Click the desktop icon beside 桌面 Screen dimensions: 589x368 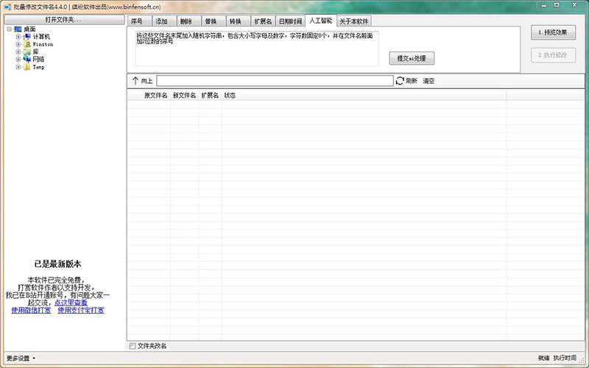pos(18,29)
